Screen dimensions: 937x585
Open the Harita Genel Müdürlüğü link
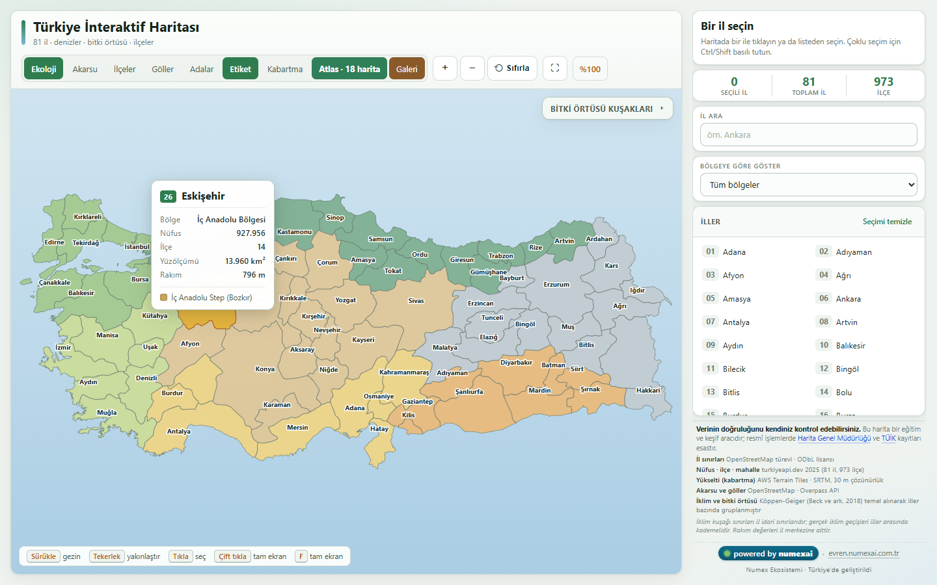point(834,438)
